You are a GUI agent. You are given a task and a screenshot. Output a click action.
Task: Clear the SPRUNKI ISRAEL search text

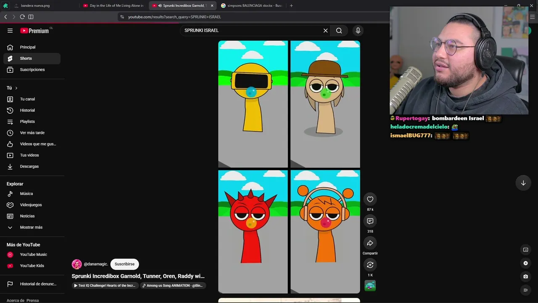click(325, 30)
